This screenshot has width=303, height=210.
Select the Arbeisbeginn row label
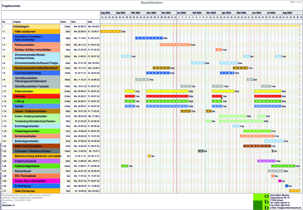click(x=22, y=26)
